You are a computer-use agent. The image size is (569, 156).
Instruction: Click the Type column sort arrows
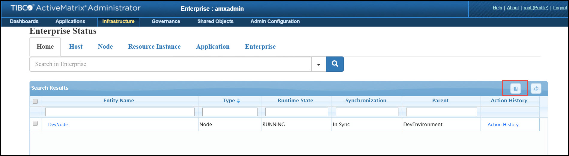tap(238, 101)
